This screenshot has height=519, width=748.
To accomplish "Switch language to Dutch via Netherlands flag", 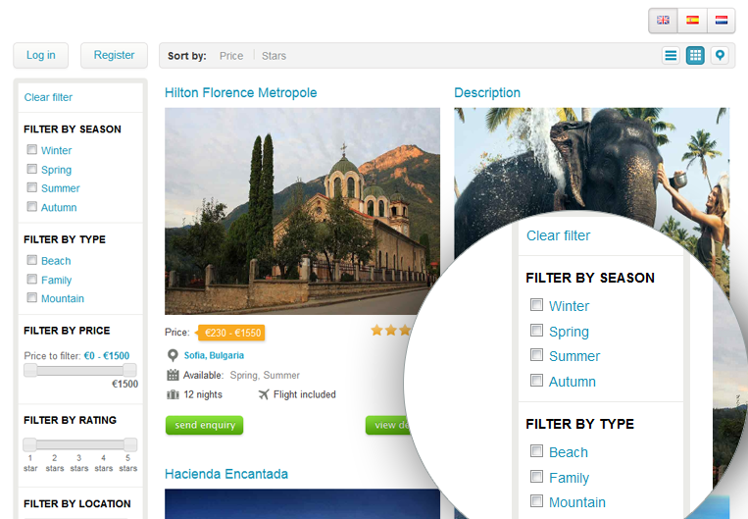I will click(x=722, y=20).
